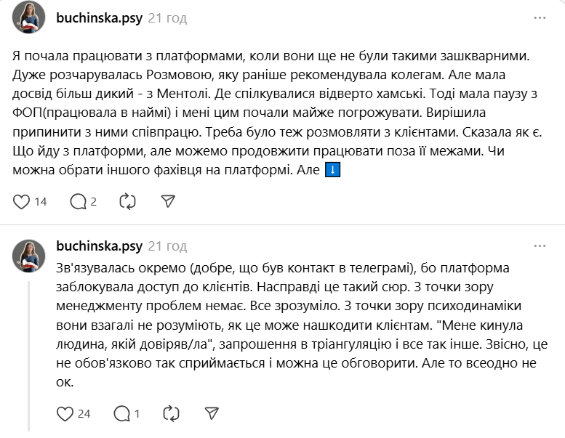
Task: Like the second post with 24 likes
Action: click(x=66, y=413)
